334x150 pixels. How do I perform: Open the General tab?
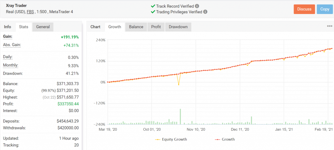pyautogui.click(x=43, y=27)
